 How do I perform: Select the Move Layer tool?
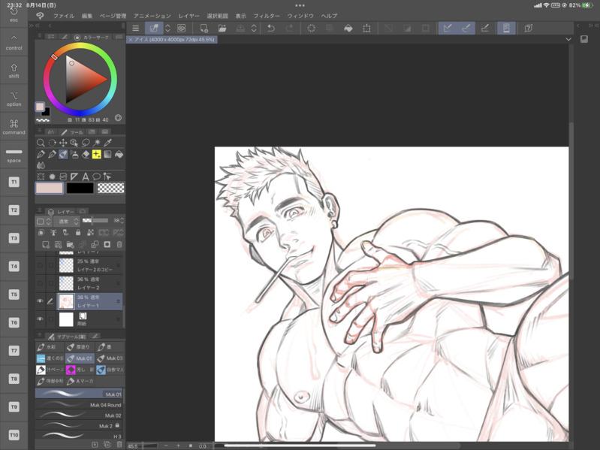pos(63,143)
